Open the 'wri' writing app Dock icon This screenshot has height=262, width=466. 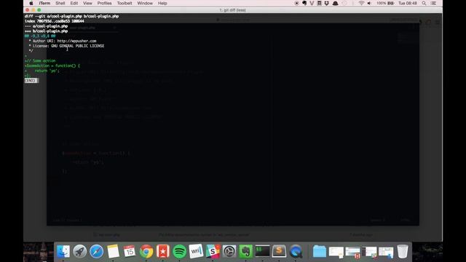pyautogui.click(x=196, y=251)
